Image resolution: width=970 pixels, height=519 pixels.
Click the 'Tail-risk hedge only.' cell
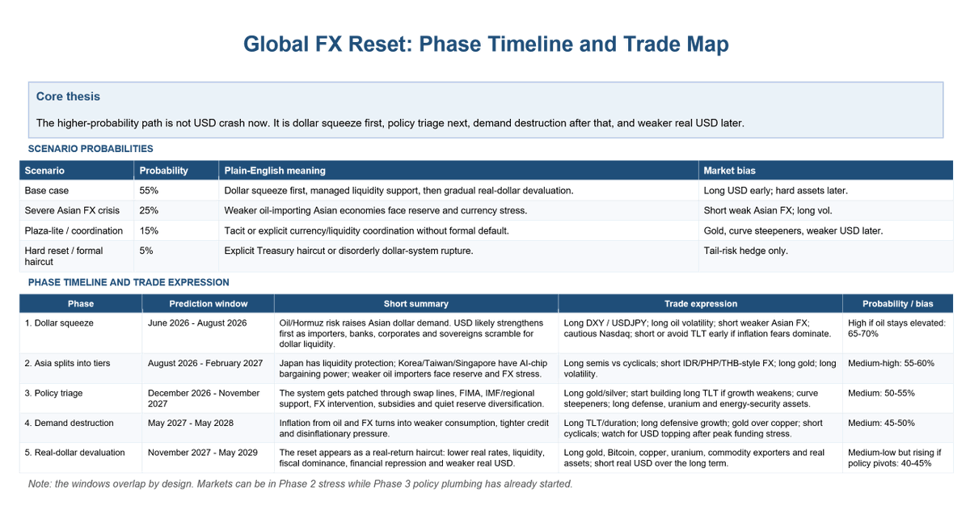coord(825,256)
